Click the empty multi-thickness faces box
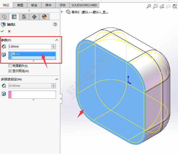The width and height of the screenshot is (178, 154). 34,95
